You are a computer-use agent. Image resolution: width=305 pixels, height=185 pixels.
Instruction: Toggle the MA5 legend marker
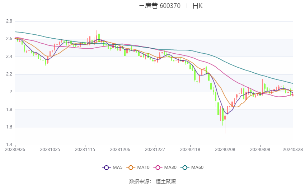(106, 167)
